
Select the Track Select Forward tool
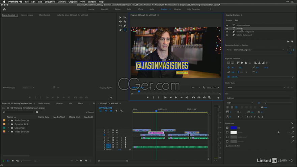tap(125, 18)
